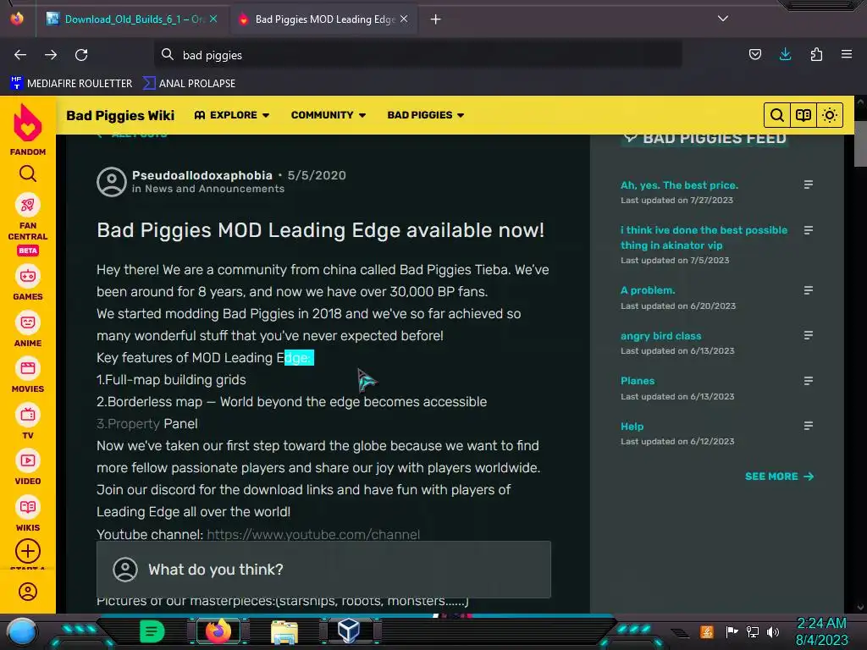Open Pseudoallodoxaphobia's profile link
This screenshot has height=650, width=867.
202,175
